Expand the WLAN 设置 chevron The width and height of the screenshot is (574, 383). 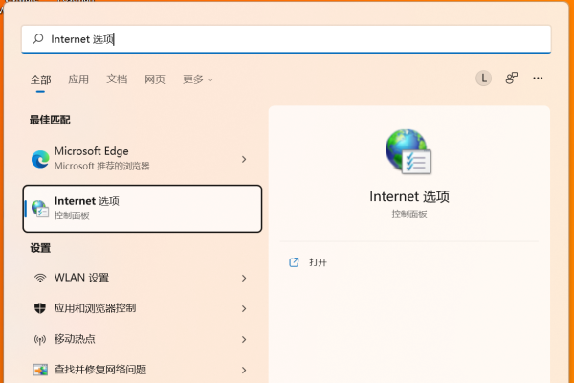point(244,279)
